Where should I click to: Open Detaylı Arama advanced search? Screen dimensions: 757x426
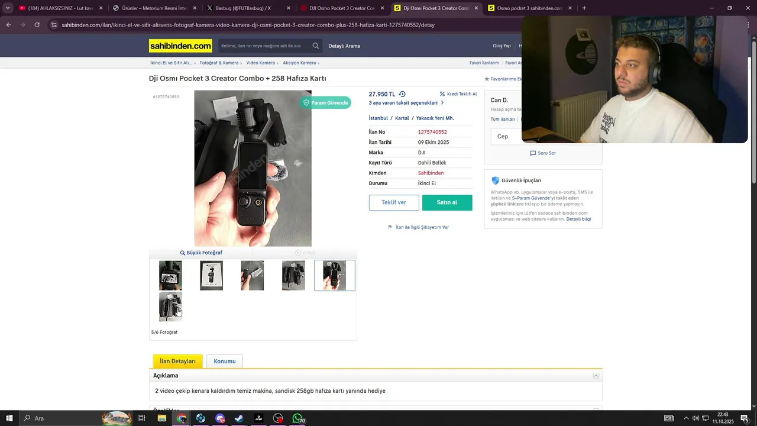tap(344, 46)
